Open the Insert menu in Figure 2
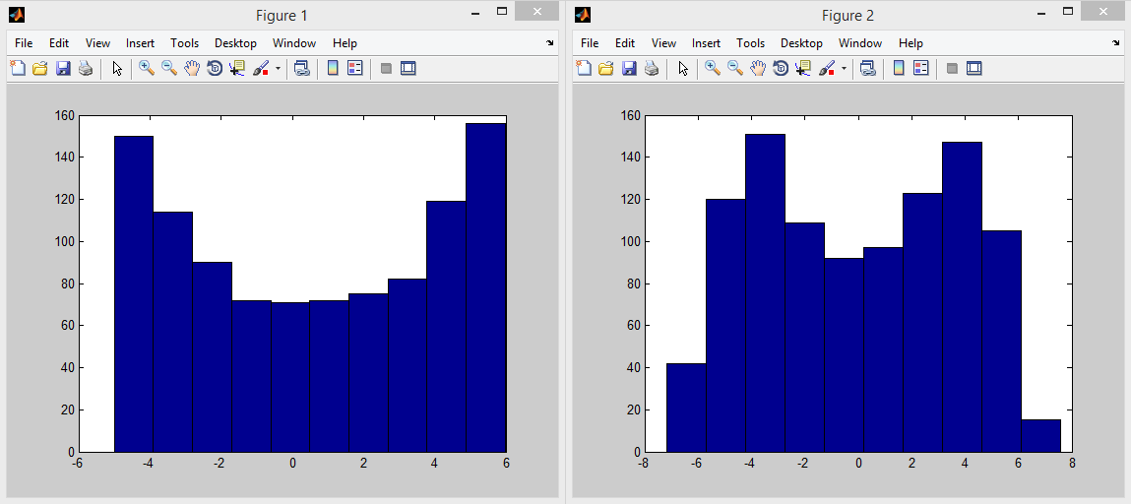The height and width of the screenshot is (504, 1131). 706,43
